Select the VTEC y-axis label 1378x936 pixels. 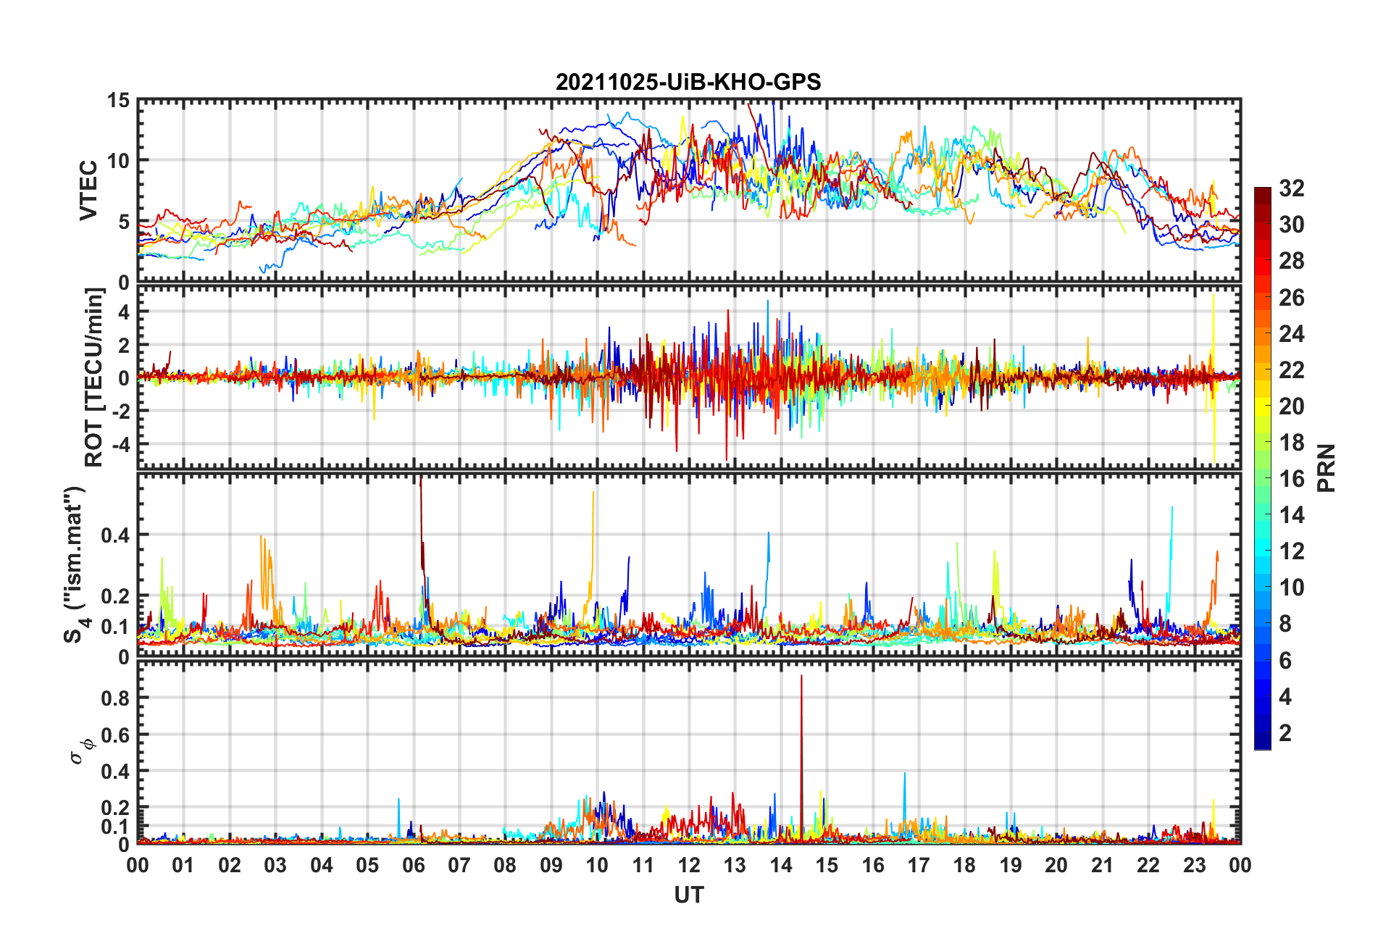click(88, 191)
